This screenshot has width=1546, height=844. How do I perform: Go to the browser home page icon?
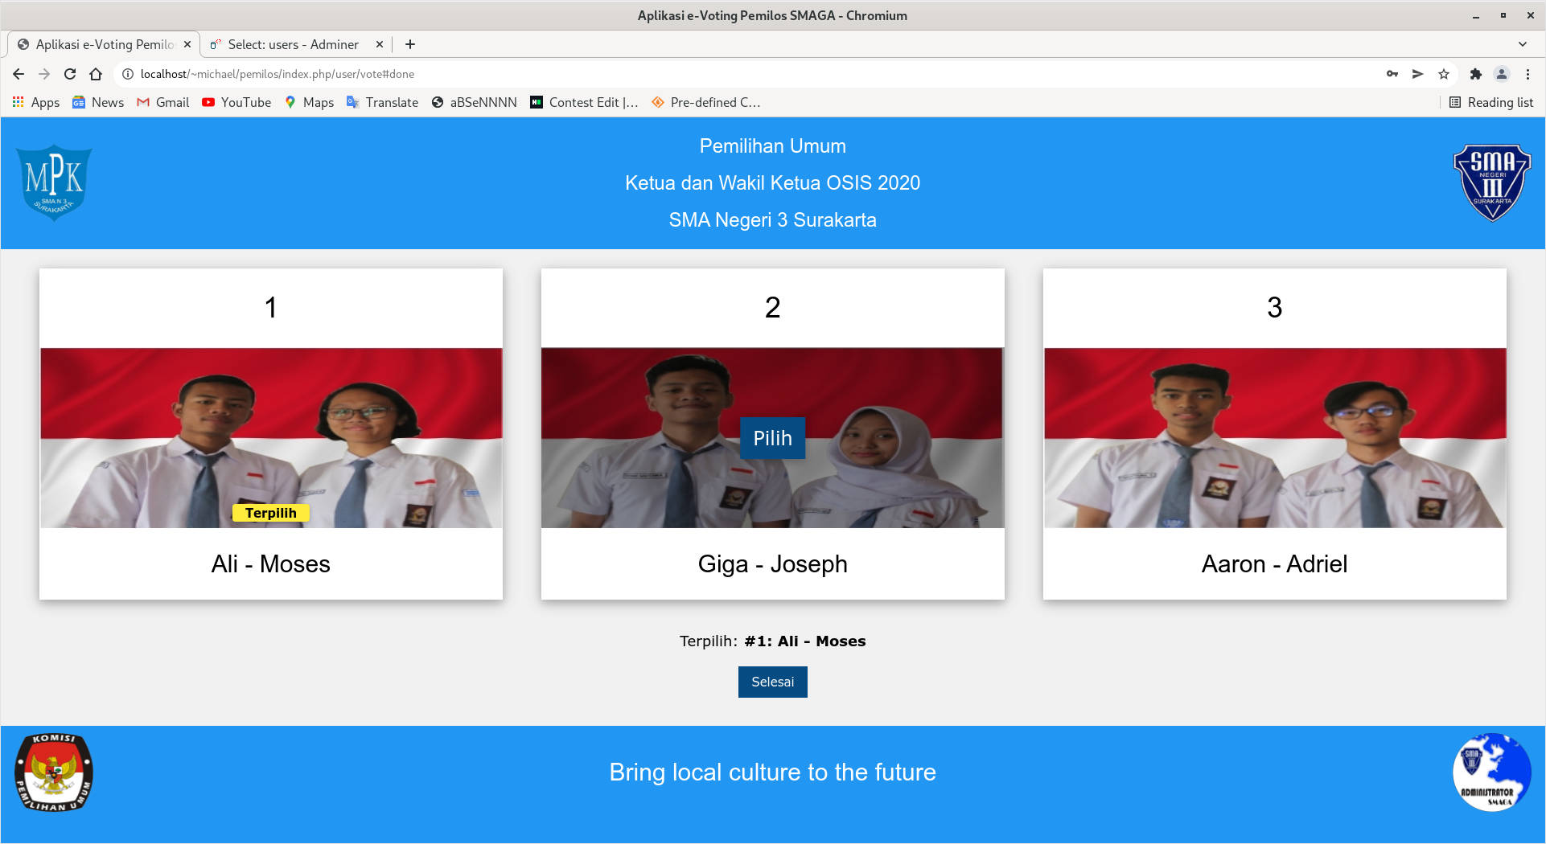(96, 74)
